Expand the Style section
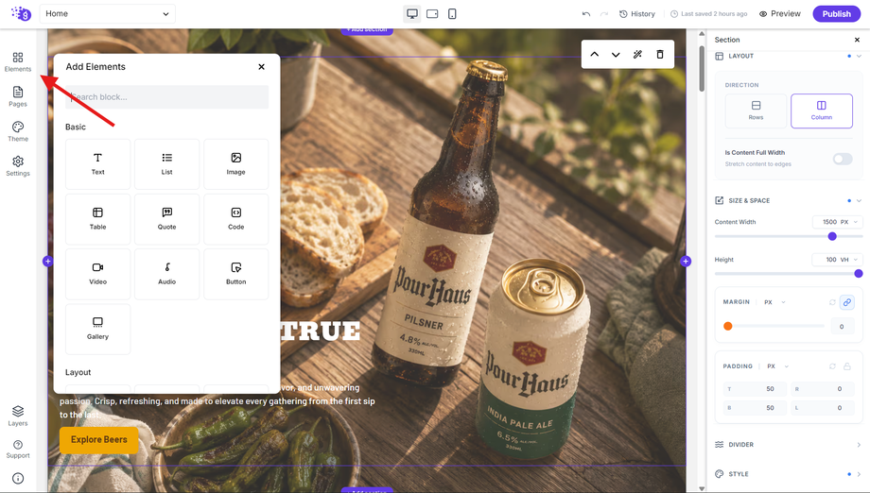 [788, 473]
